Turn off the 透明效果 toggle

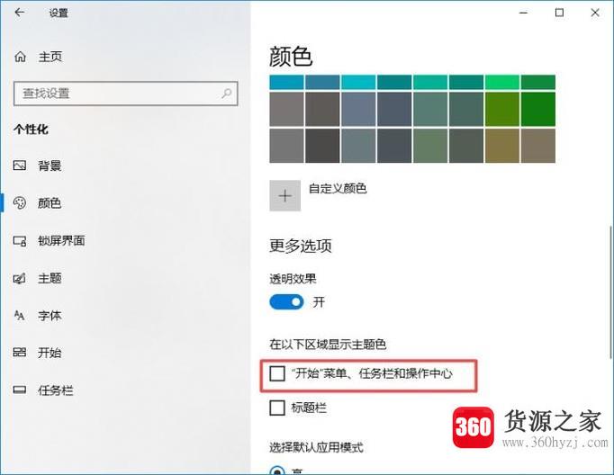tap(286, 302)
